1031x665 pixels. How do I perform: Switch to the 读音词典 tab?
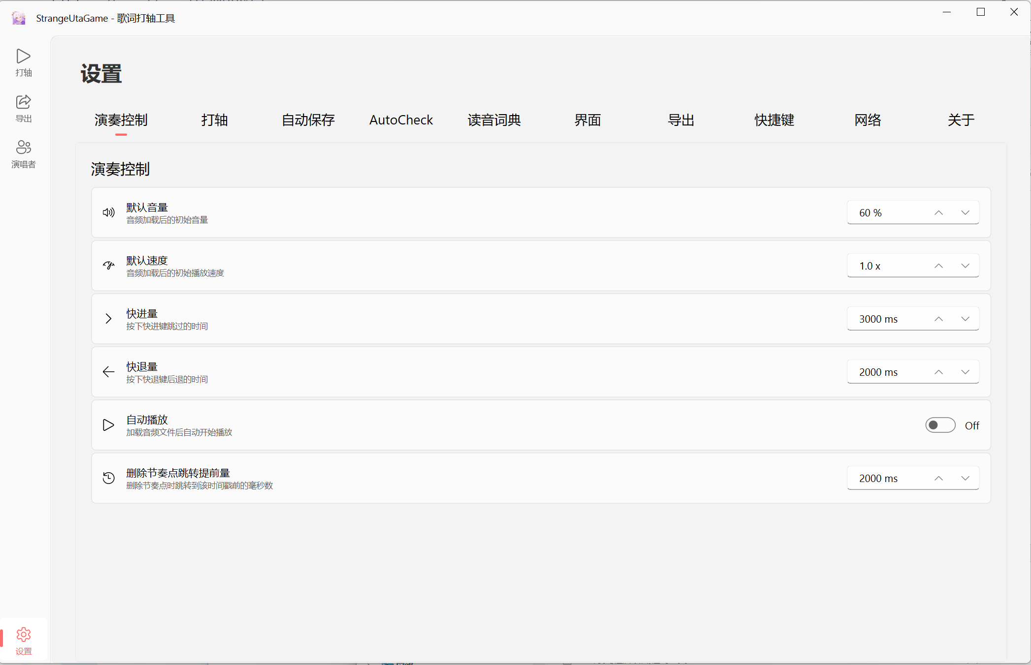point(494,120)
